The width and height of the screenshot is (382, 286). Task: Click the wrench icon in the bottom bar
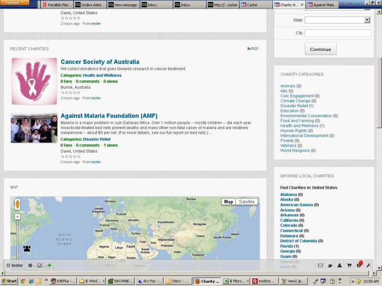tap(368, 266)
